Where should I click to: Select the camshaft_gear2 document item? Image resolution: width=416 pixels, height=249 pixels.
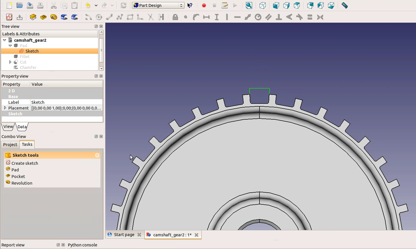[30, 40]
